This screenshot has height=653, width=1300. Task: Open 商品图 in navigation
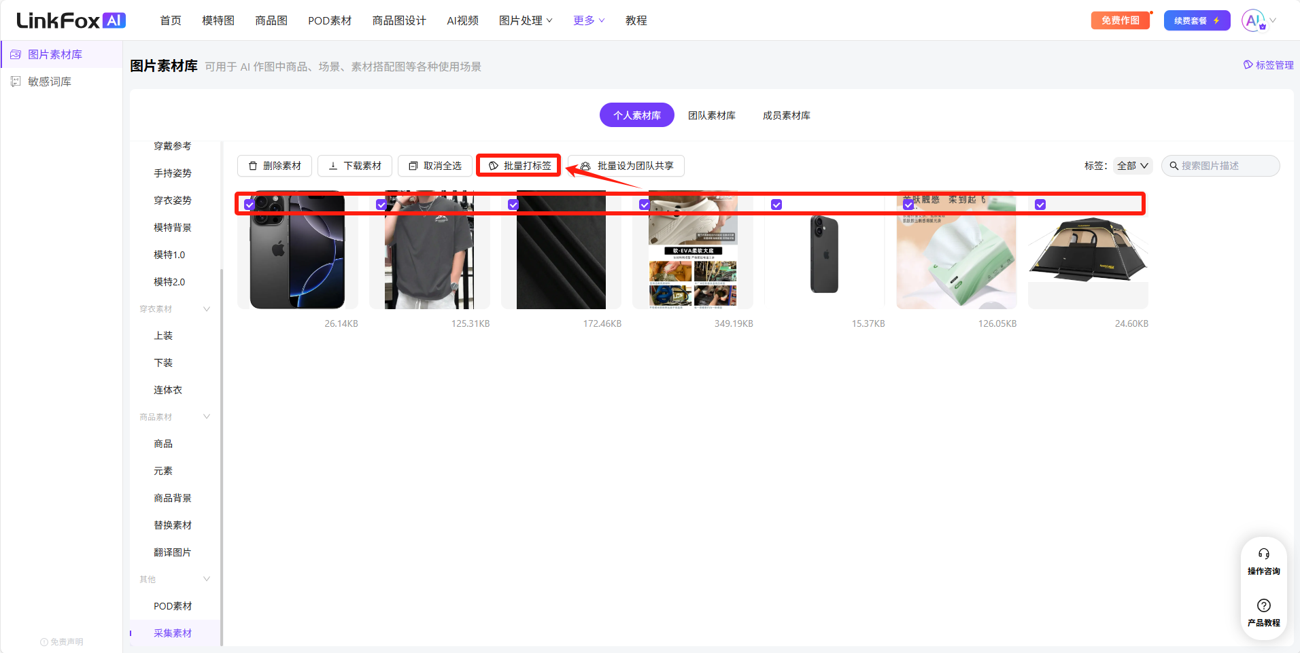coord(271,20)
